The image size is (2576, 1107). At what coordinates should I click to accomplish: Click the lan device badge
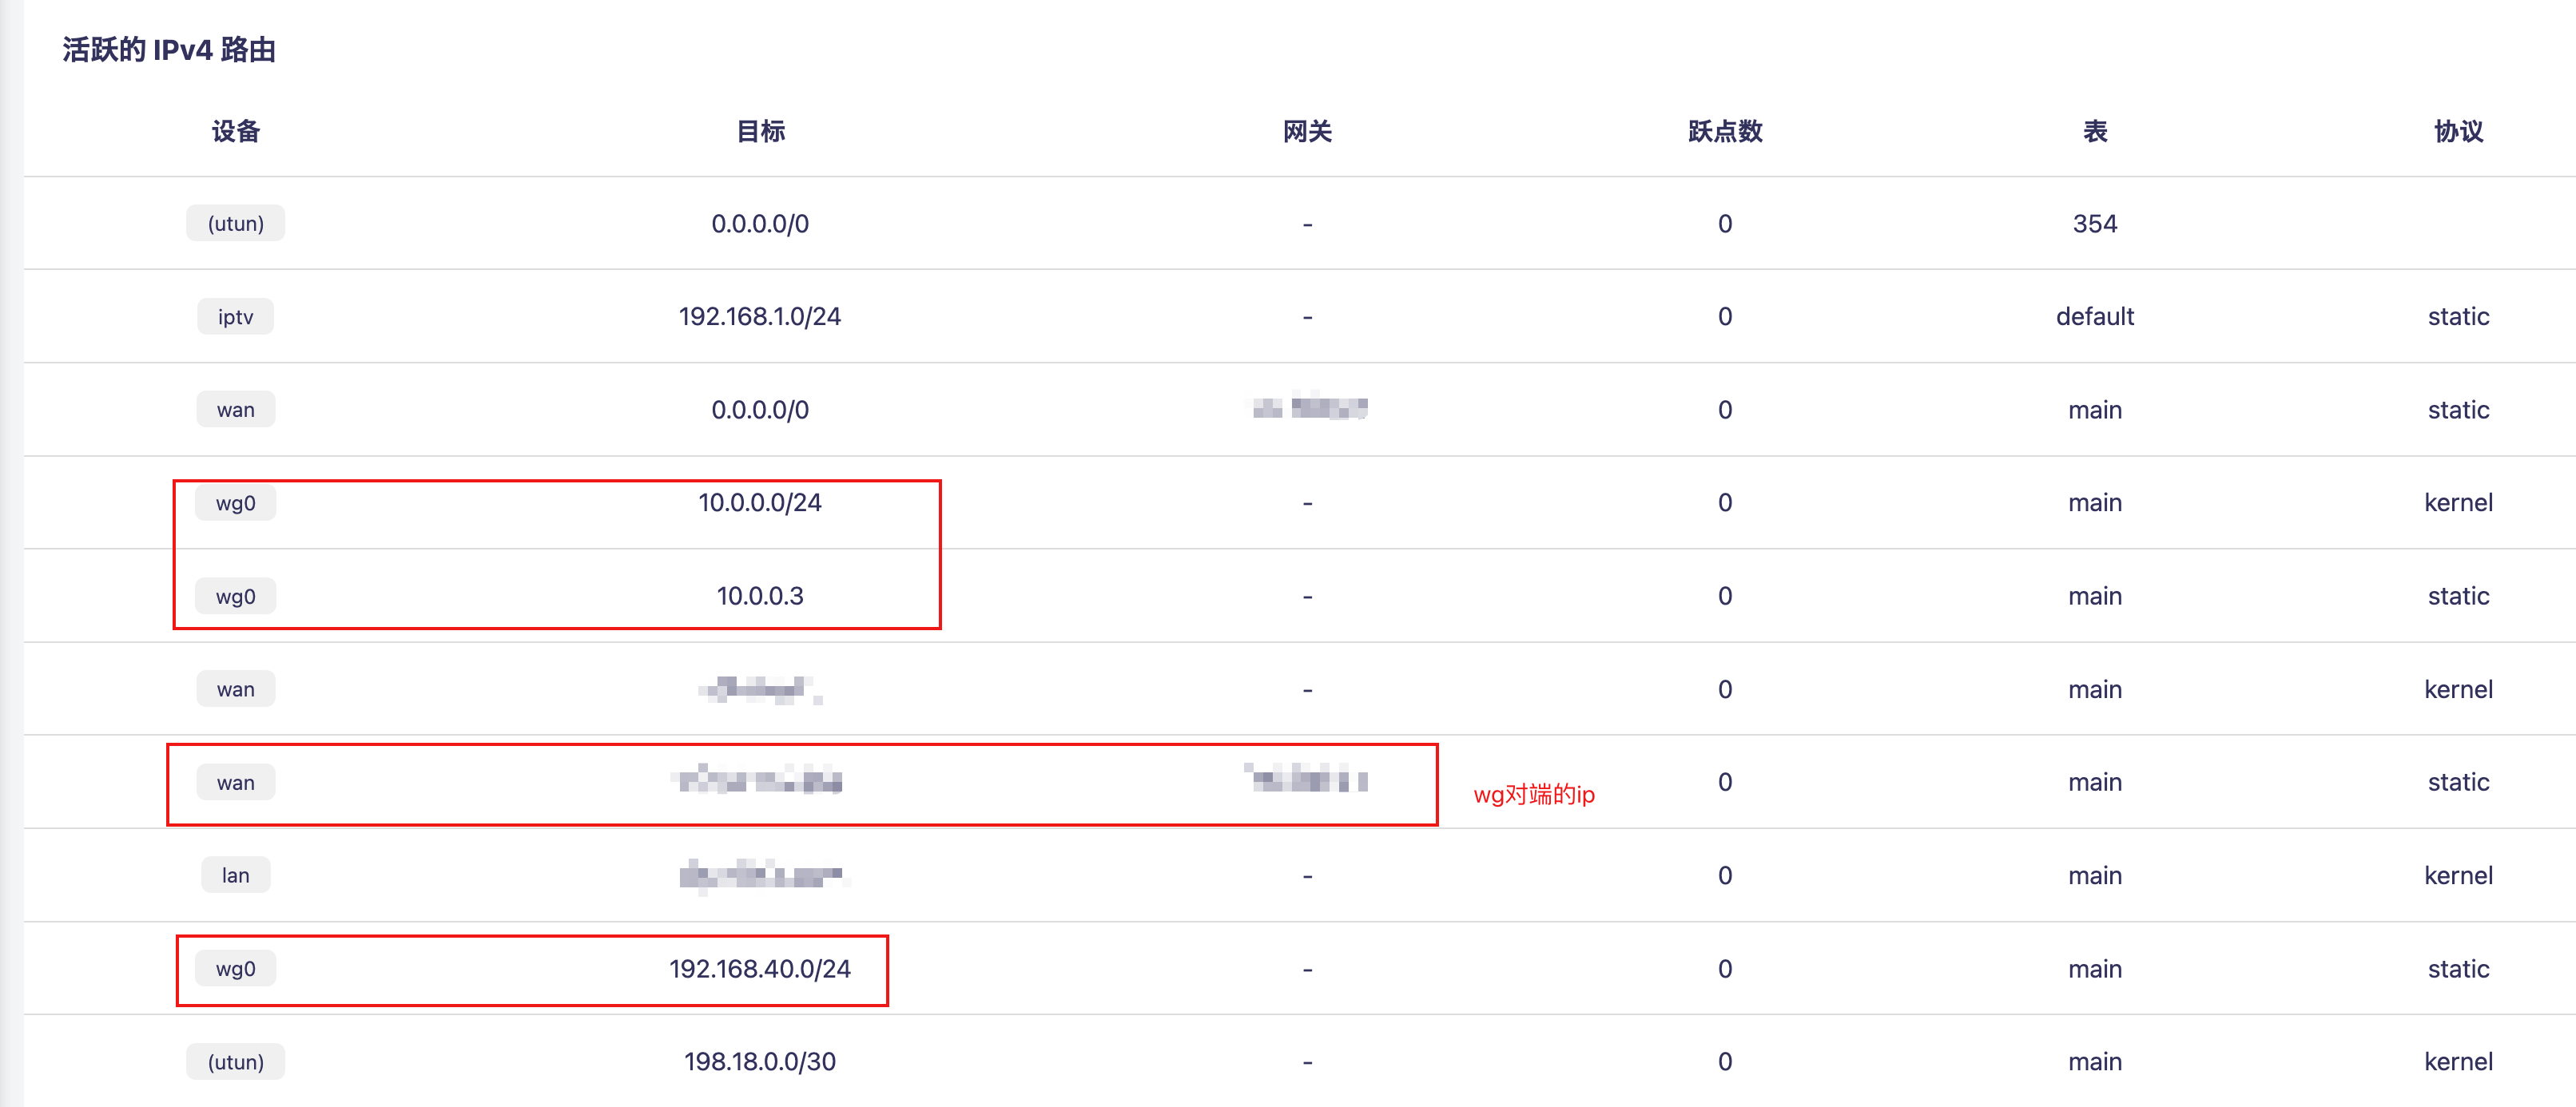click(x=236, y=876)
